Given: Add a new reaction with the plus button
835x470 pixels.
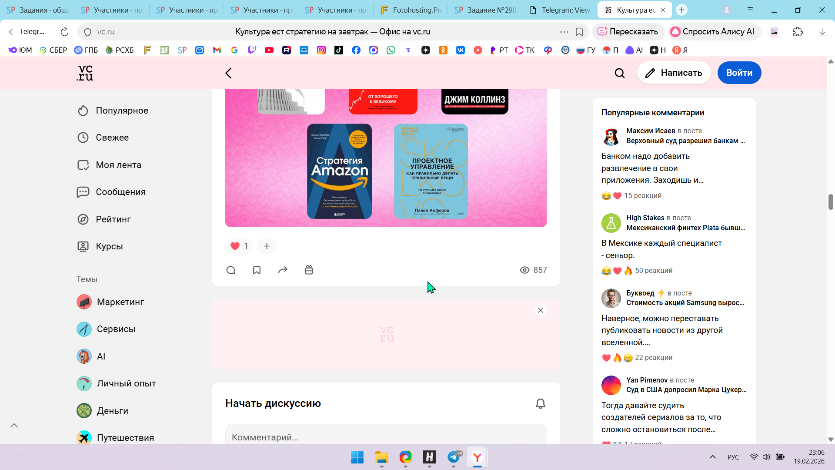Looking at the screenshot, I should [x=267, y=246].
